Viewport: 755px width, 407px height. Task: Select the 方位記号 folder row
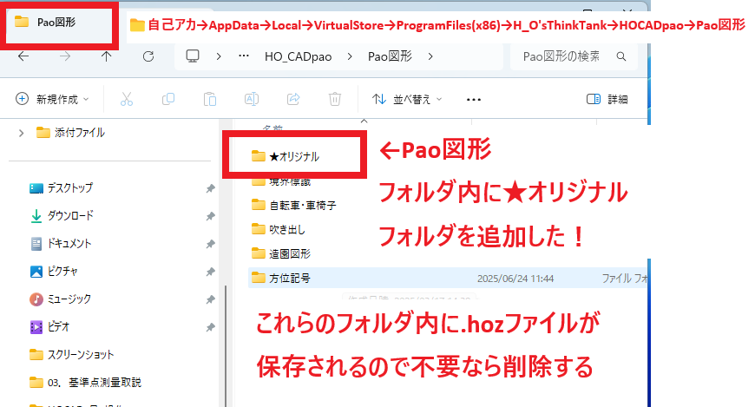[448, 279]
